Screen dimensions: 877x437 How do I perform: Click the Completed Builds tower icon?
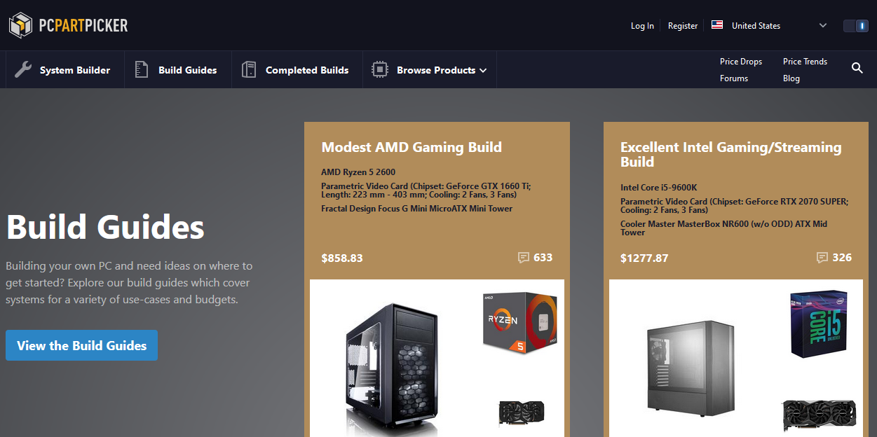tap(249, 69)
